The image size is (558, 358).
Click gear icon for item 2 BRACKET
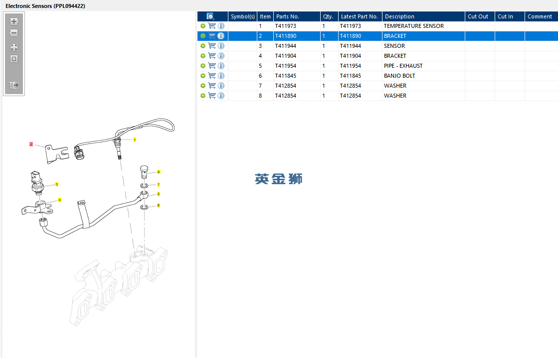[203, 36]
